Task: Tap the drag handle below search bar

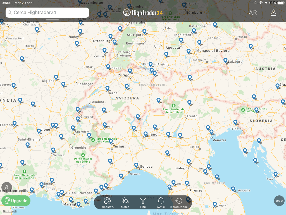Action: click(x=53, y=20)
